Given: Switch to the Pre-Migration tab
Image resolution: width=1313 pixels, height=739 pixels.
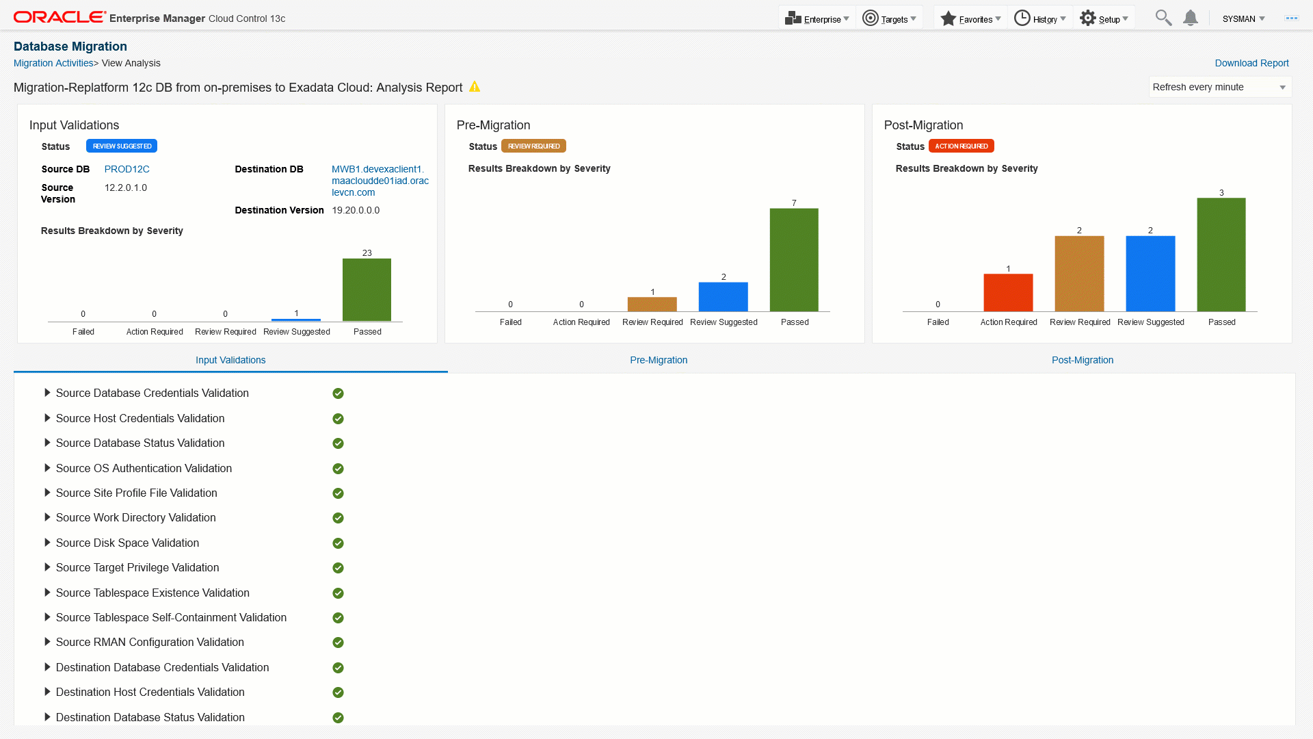Looking at the screenshot, I should 658,360.
